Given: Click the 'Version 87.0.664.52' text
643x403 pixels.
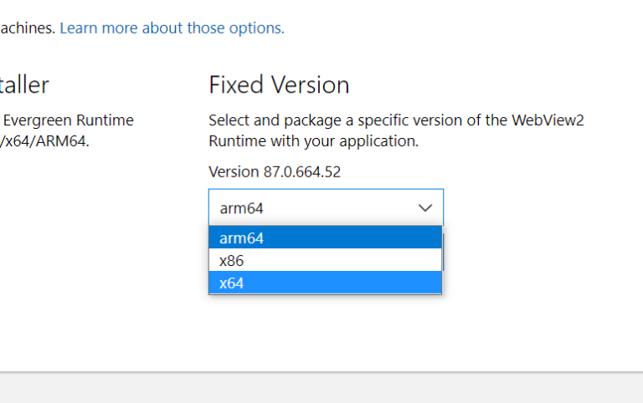Looking at the screenshot, I should [x=275, y=172].
